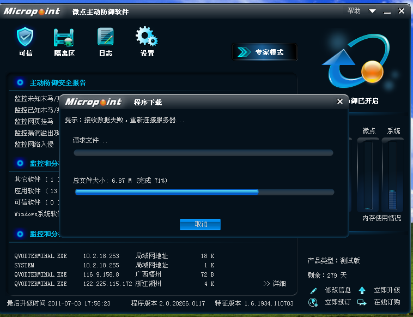Screen dimensions: 413x317
Task: Click 最后升级时间 status text
Action: [58, 303]
